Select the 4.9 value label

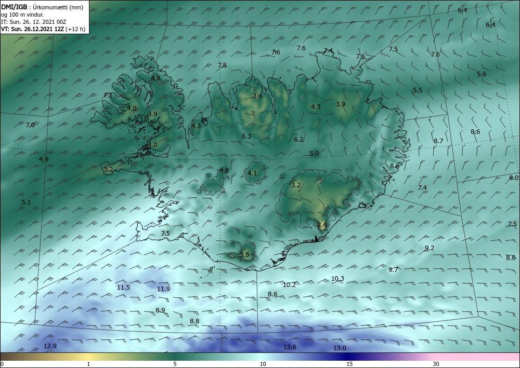coord(44,159)
